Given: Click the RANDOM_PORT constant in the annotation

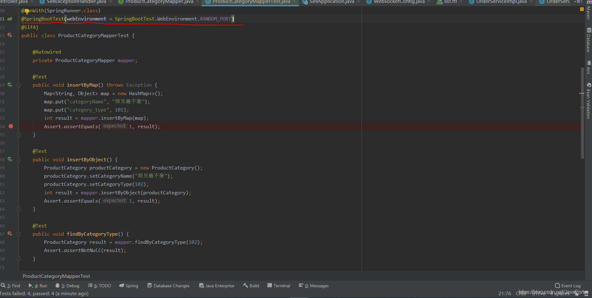Looking at the screenshot, I should (x=216, y=19).
